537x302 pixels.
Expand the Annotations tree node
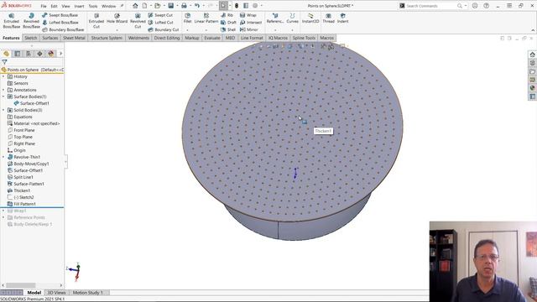[3, 90]
